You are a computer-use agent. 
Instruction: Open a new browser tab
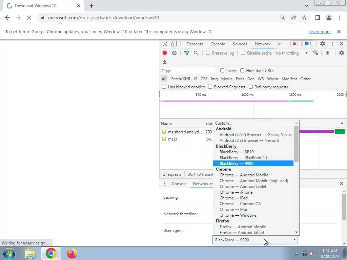[91, 6]
